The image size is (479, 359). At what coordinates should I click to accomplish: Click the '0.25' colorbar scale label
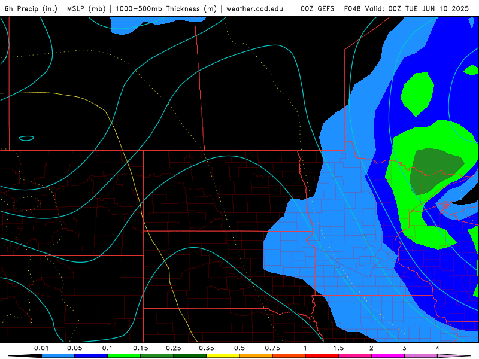(x=174, y=348)
